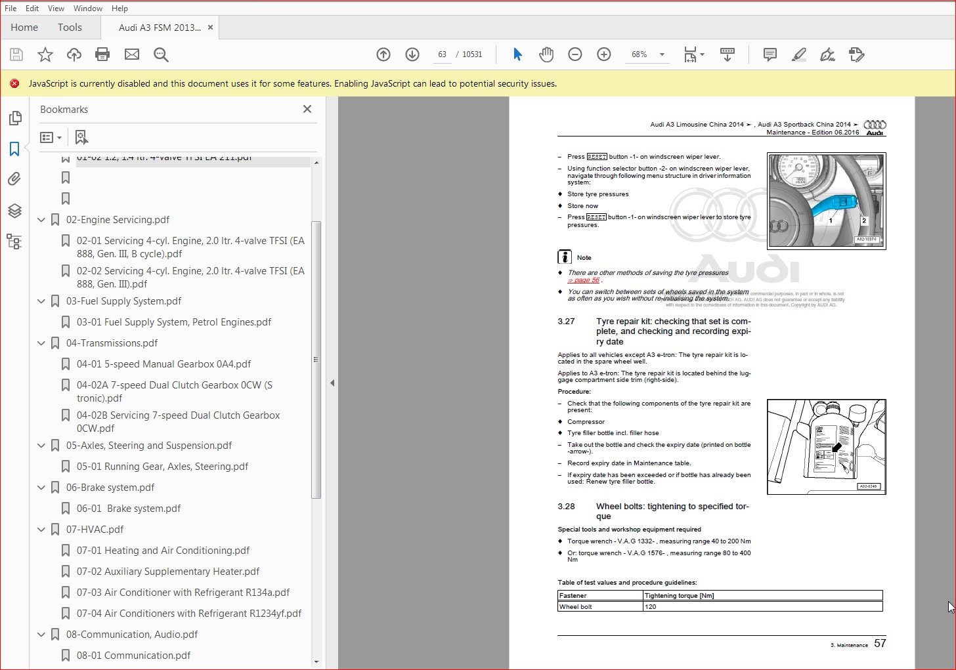Collapse 03-Fuel Supply System.pdf bookmark

coord(41,301)
